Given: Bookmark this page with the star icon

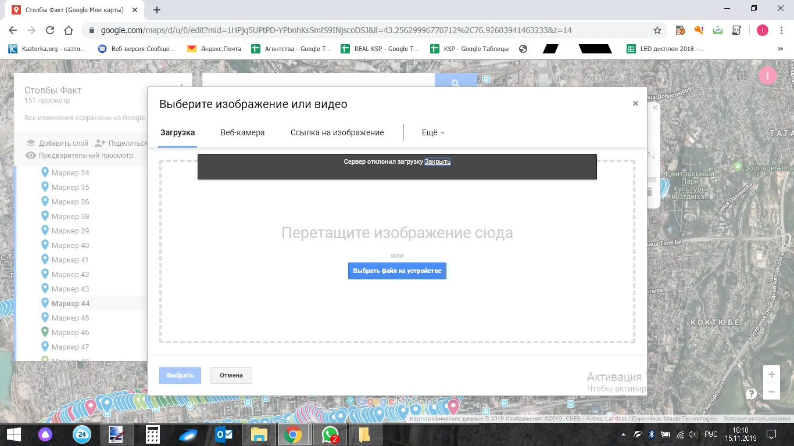Looking at the screenshot, I should [x=657, y=30].
